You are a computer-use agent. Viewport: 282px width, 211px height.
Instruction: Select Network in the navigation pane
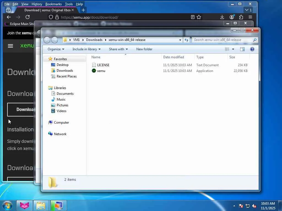tap(60, 134)
